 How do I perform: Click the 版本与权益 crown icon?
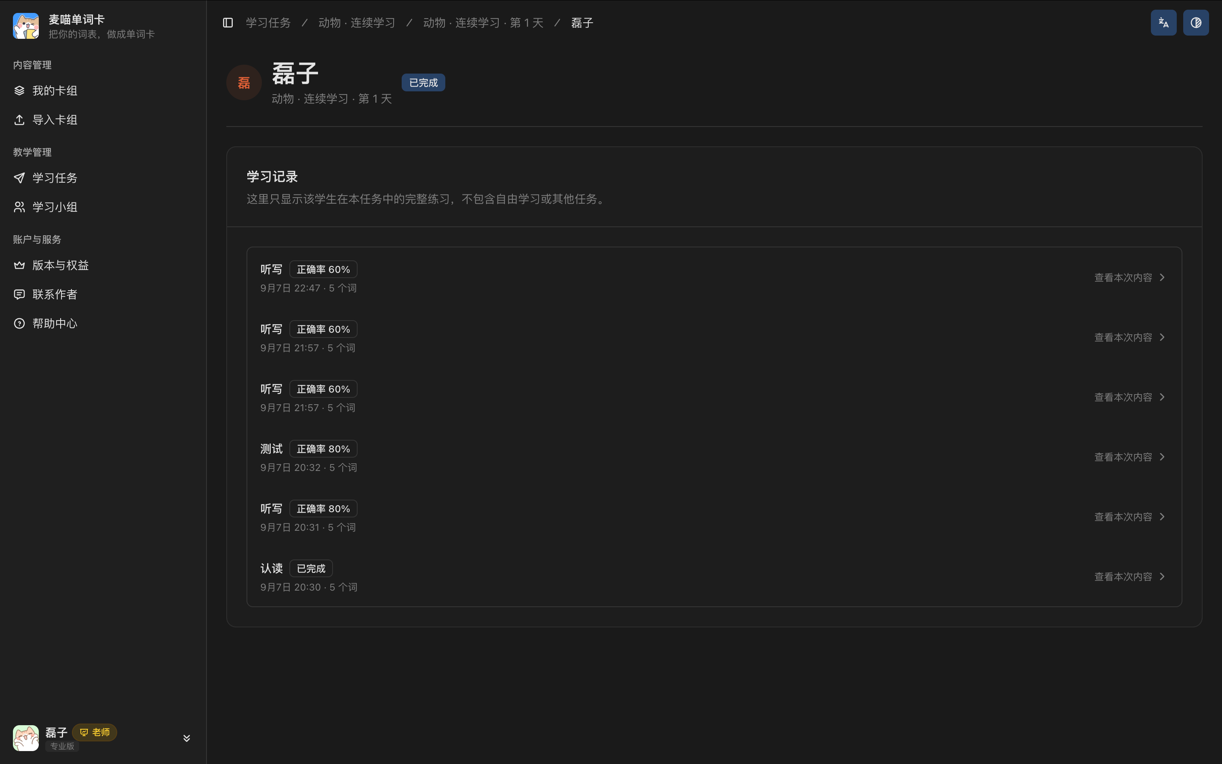(19, 265)
